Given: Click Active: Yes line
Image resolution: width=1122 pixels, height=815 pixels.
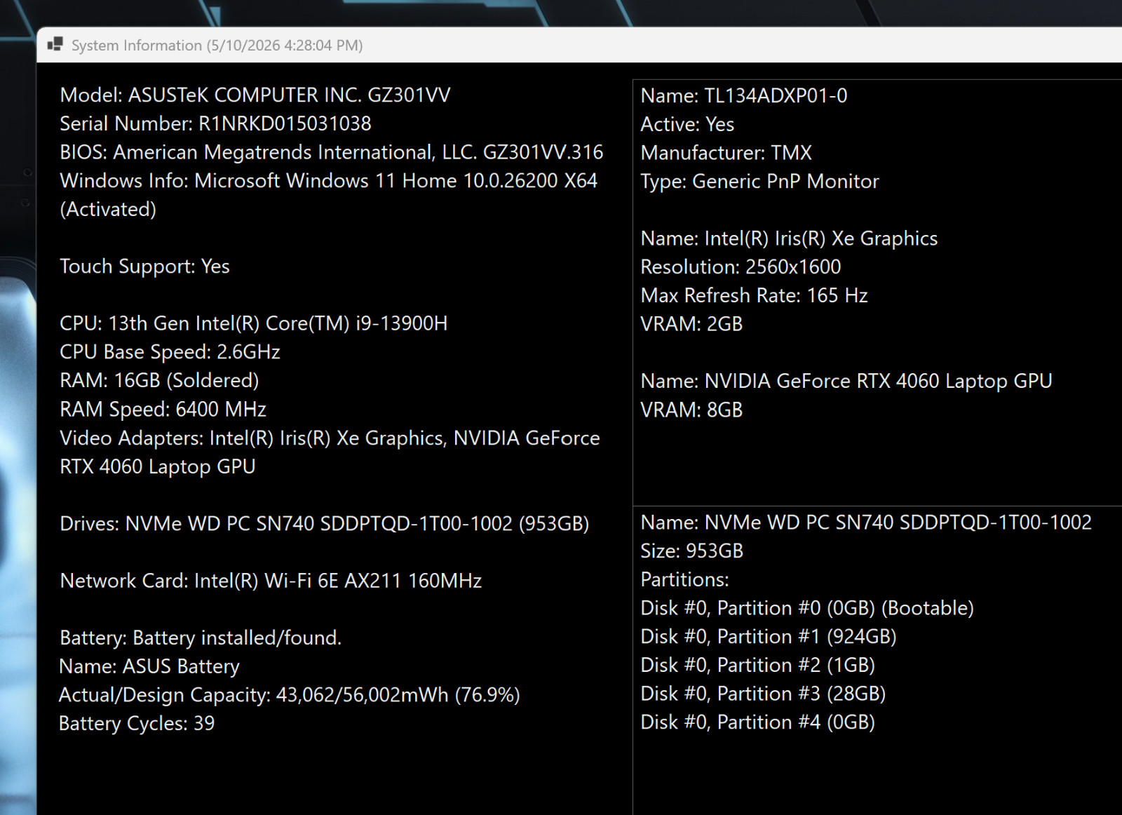Looking at the screenshot, I should tap(687, 124).
